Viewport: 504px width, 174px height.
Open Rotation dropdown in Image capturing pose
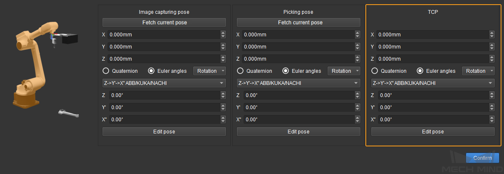tap(209, 71)
